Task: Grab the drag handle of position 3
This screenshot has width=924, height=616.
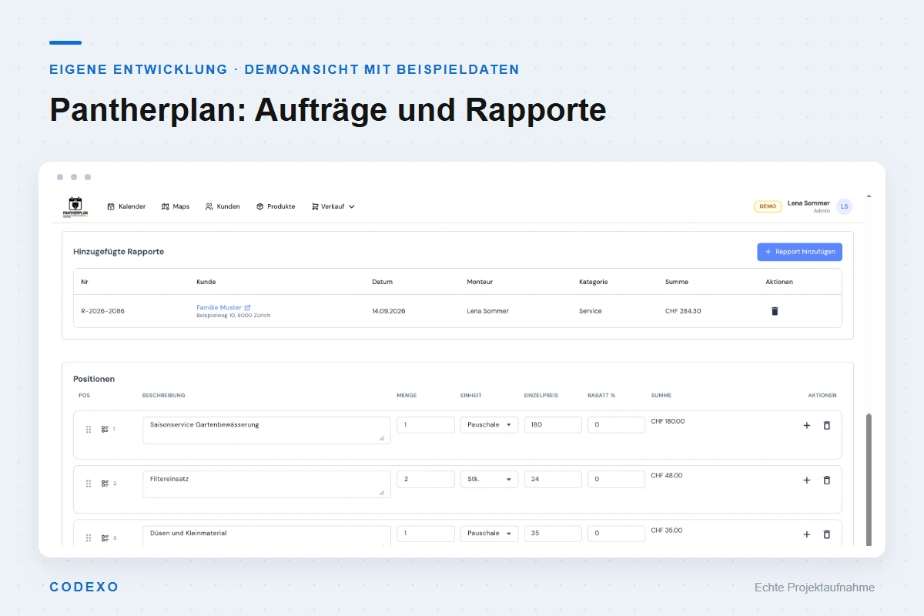Action: click(89, 538)
